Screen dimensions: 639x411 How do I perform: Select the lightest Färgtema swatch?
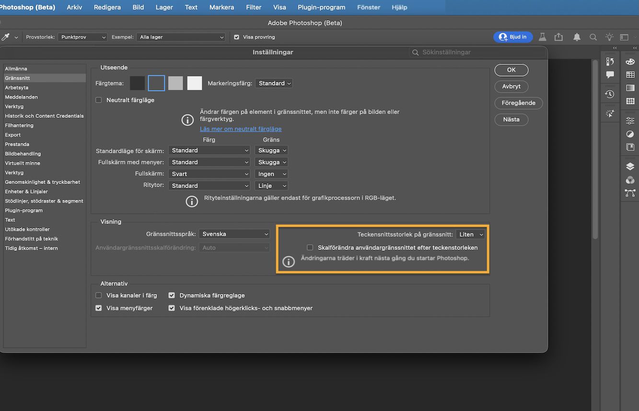coord(194,83)
